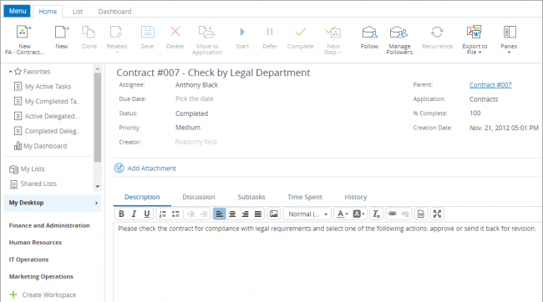Screen dimensions: 543x302
Task: Clear text formatting
Action: pos(376,214)
